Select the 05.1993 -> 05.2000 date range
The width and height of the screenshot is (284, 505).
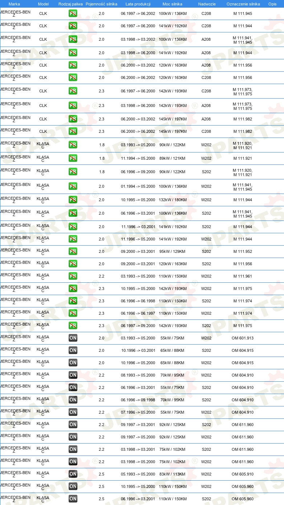138,474
